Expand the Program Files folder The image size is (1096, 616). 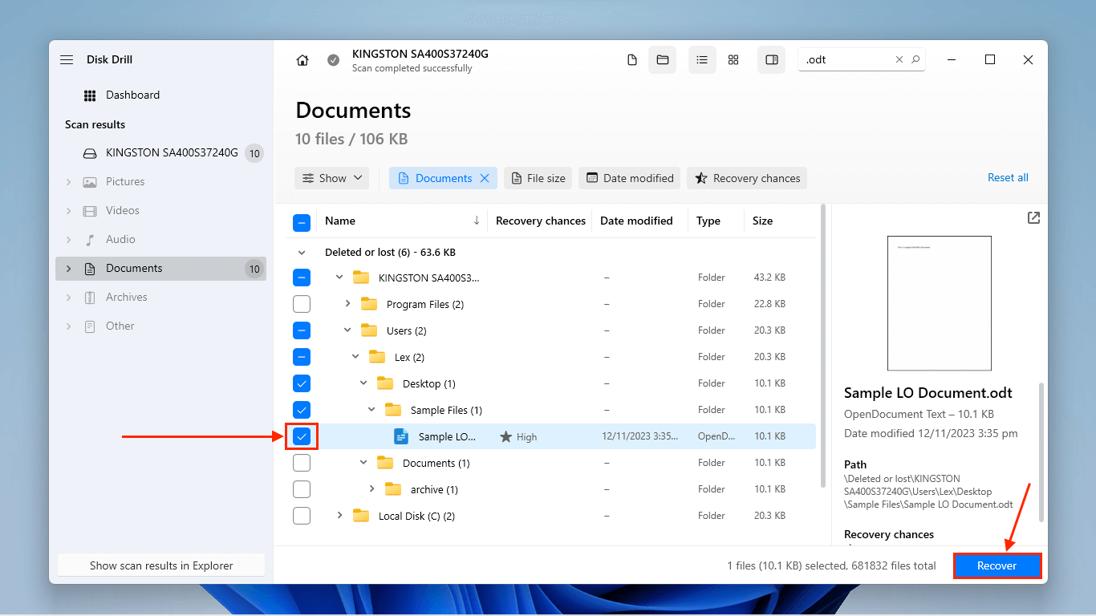[x=347, y=304]
